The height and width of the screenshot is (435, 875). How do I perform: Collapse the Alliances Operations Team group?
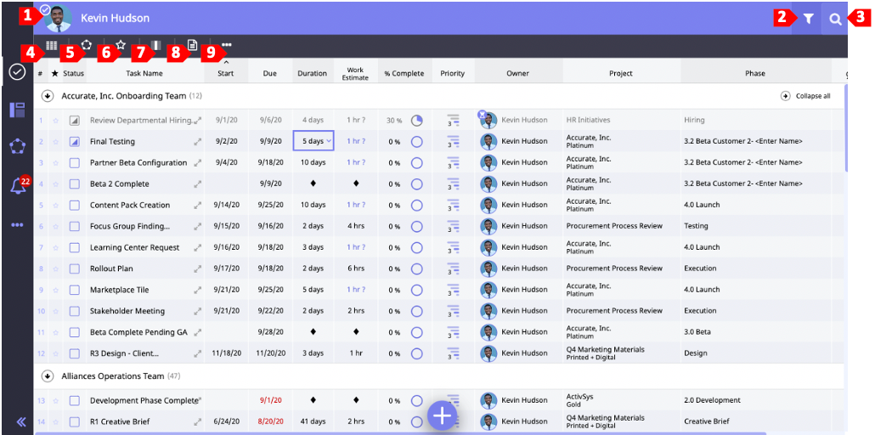pyautogui.click(x=48, y=376)
